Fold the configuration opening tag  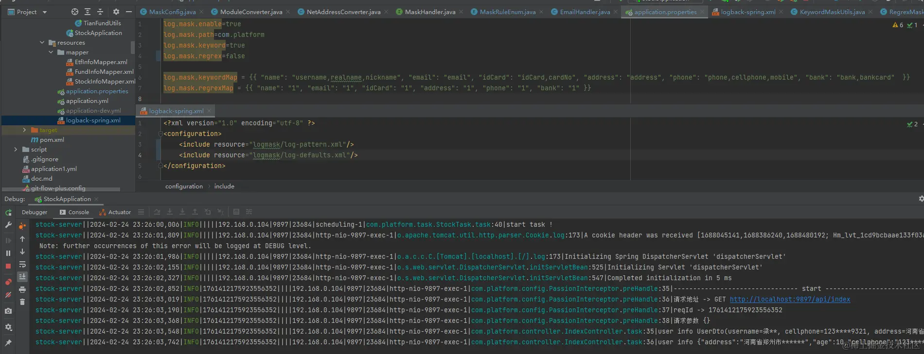160,134
